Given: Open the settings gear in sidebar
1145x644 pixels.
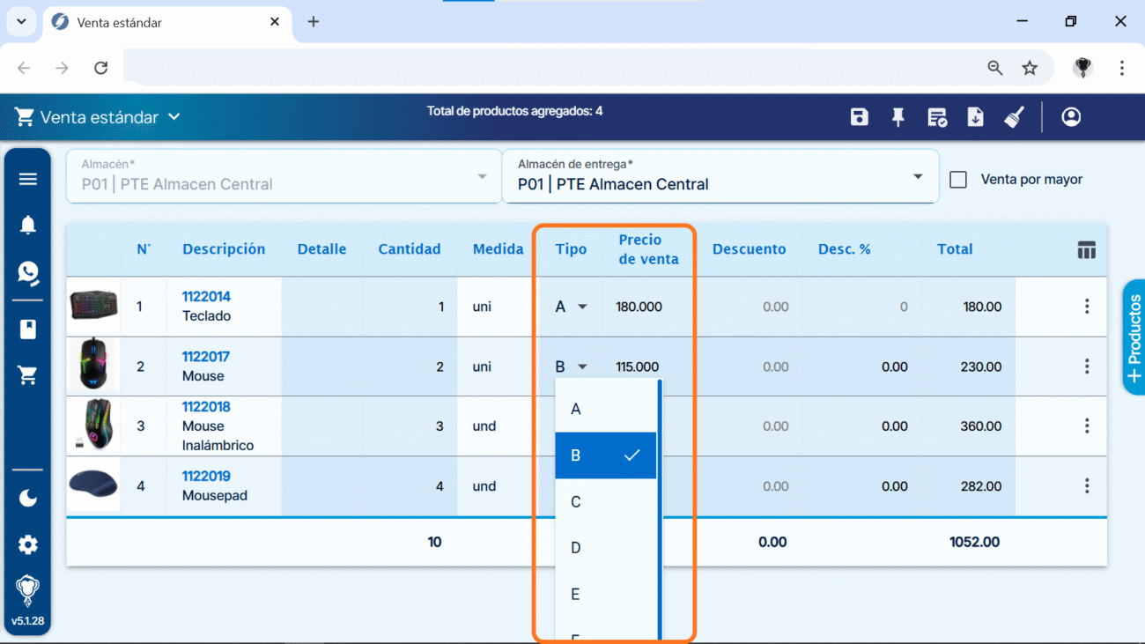Looking at the screenshot, I should coord(28,544).
